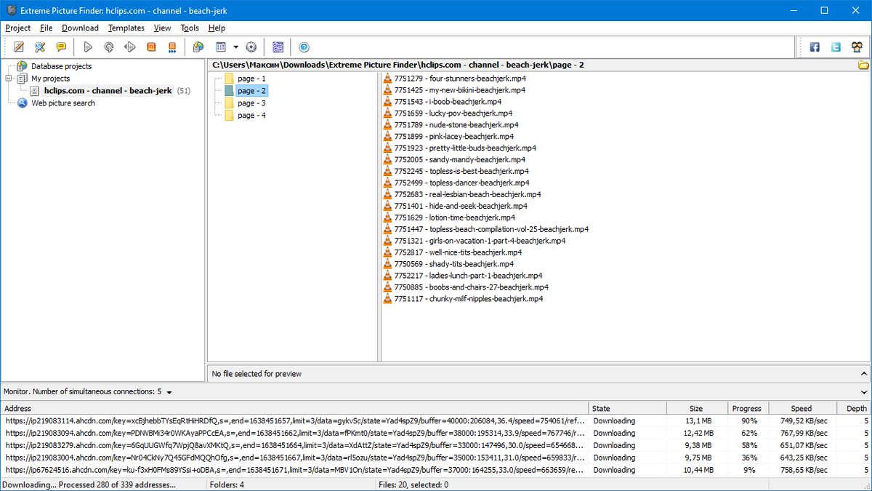This screenshot has height=491, width=872.
Task: Select the hclips.com - channel - beach-jerk project
Action: [108, 91]
